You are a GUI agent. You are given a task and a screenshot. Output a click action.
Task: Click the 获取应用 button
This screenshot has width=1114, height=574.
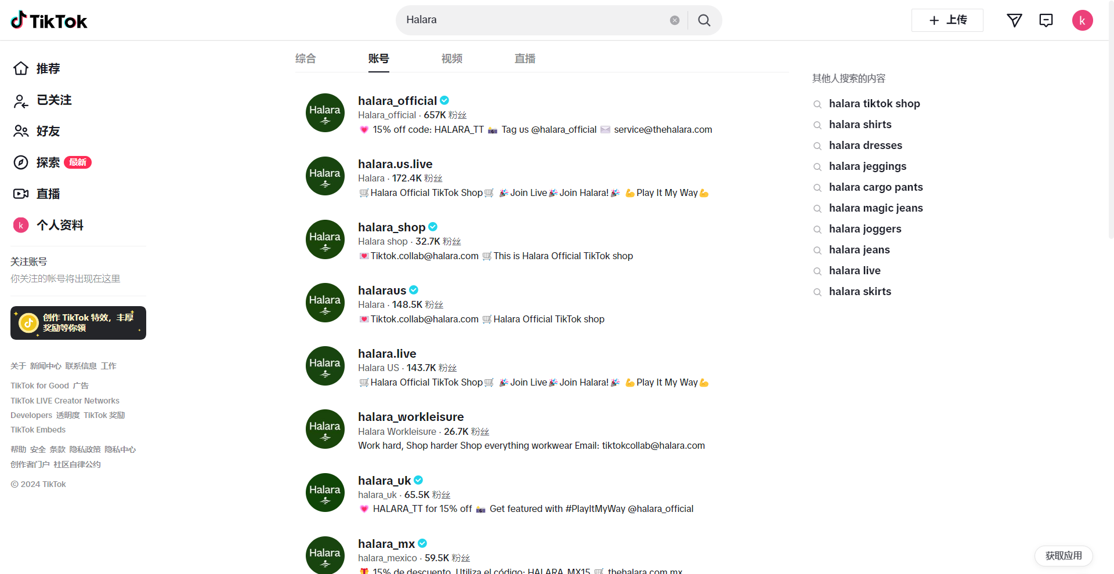click(1063, 555)
